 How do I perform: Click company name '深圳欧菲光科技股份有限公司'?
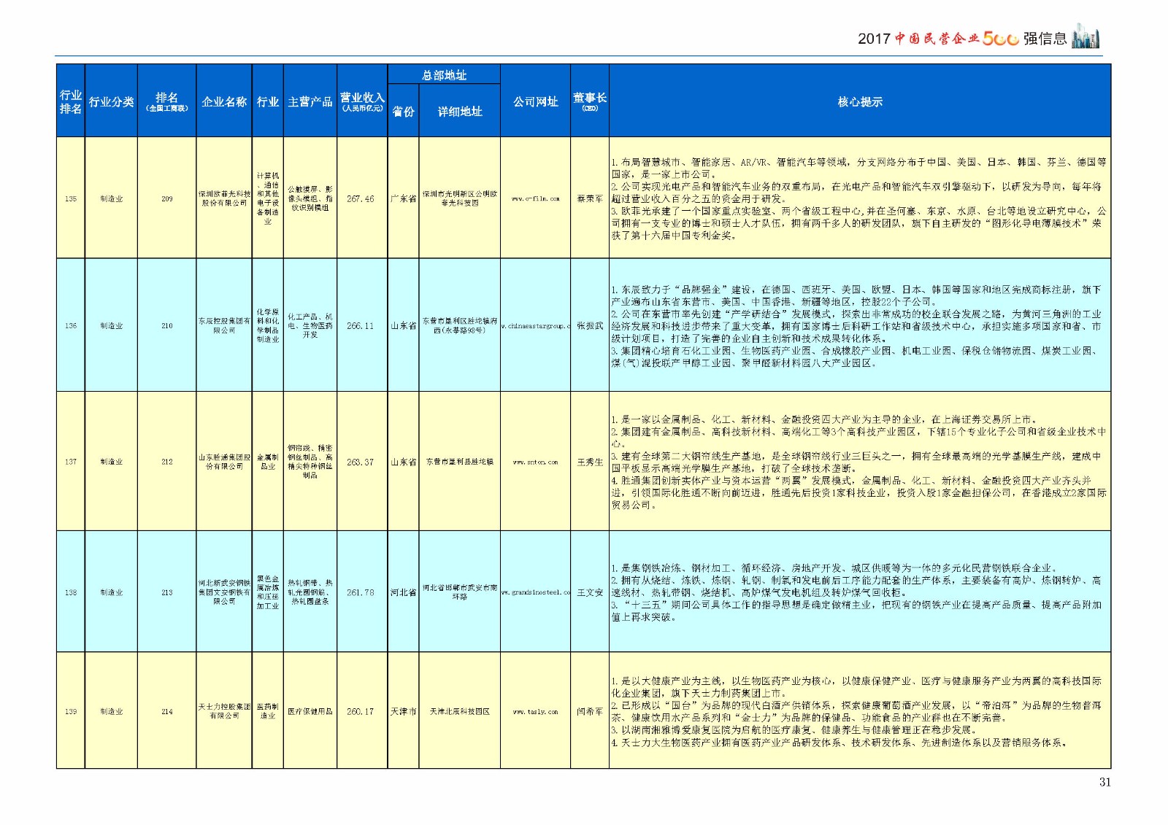coord(224,198)
